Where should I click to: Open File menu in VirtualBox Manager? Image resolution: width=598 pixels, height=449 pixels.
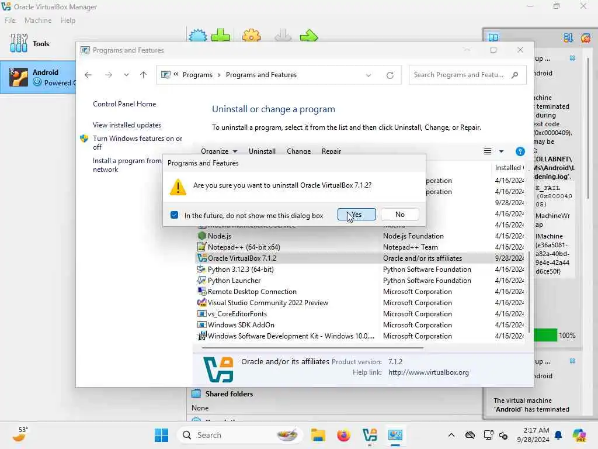click(x=10, y=20)
